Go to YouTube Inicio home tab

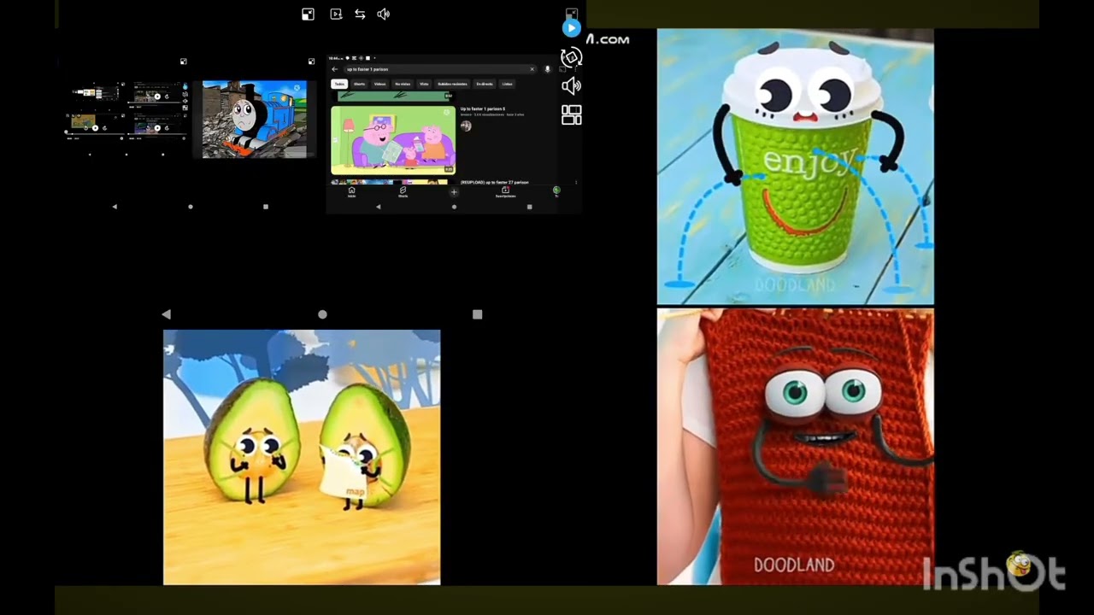[x=351, y=192]
